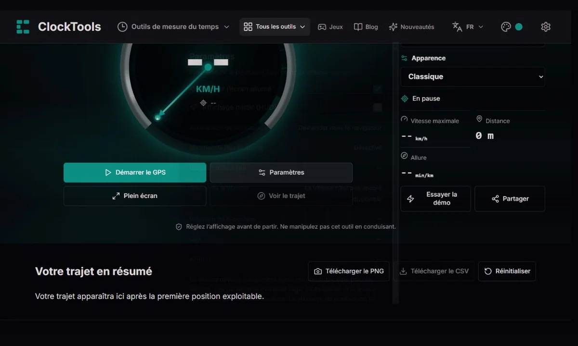578x346 pixels.
Task: Click the Partager share button
Action: (x=510, y=199)
